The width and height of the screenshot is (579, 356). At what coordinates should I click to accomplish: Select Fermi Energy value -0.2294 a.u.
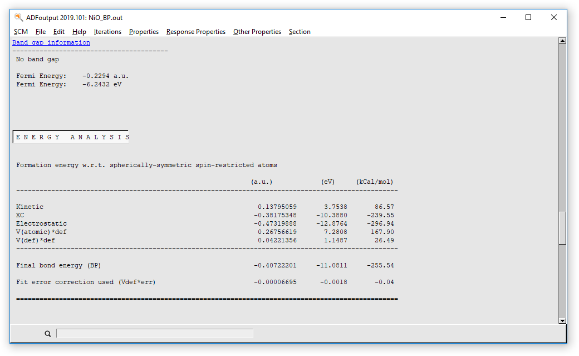[105, 76]
